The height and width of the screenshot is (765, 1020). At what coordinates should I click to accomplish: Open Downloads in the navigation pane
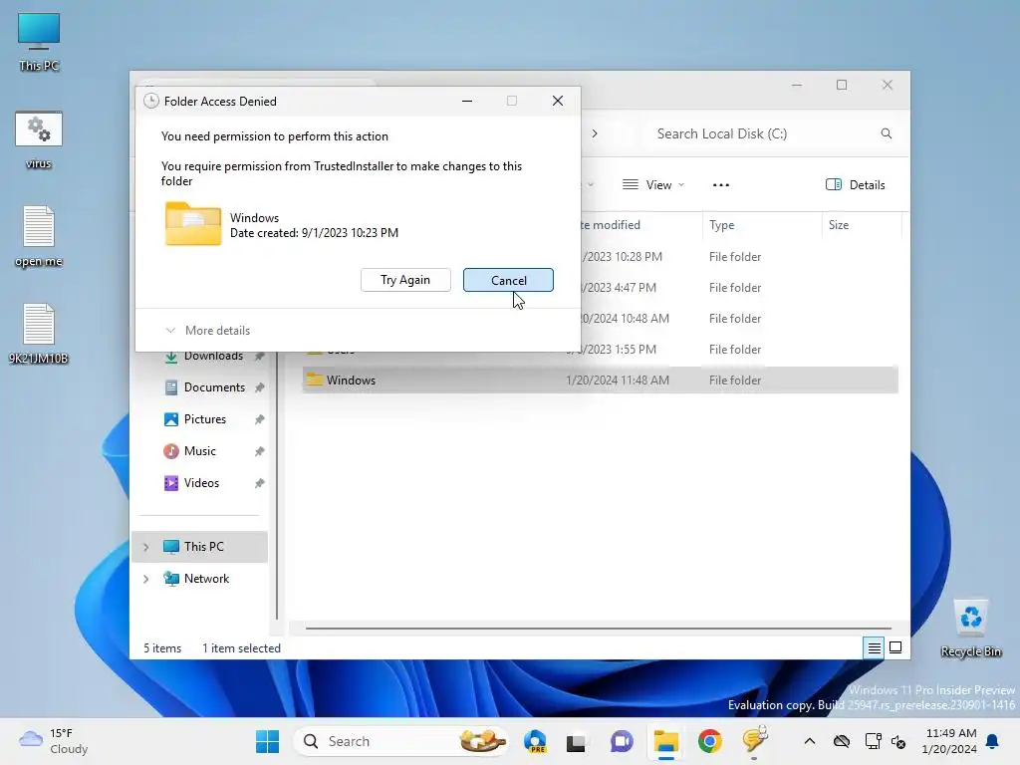(213, 356)
